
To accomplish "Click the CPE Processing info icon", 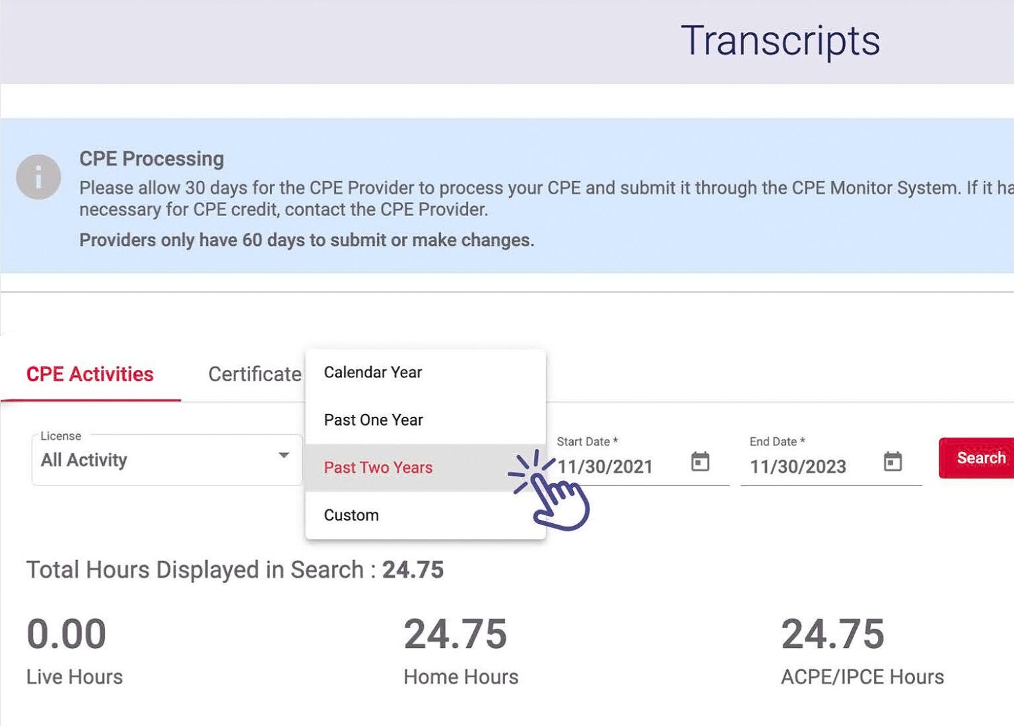I will [38, 177].
